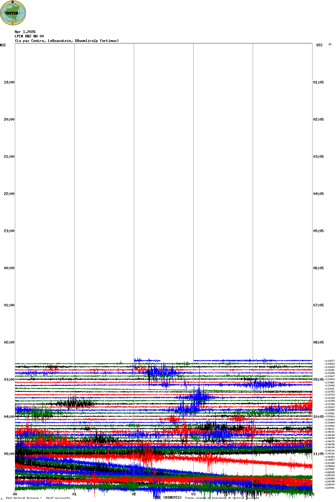This screenshot has height=502, width=336.
Task: Click the NIC time zone header
Action: [3, 45]
